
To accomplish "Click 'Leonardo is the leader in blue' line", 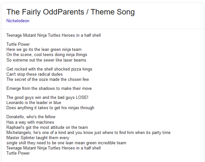I will point(34,103).
